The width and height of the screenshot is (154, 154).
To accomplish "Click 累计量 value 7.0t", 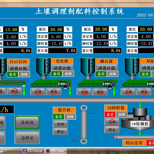I will [63, 51].
